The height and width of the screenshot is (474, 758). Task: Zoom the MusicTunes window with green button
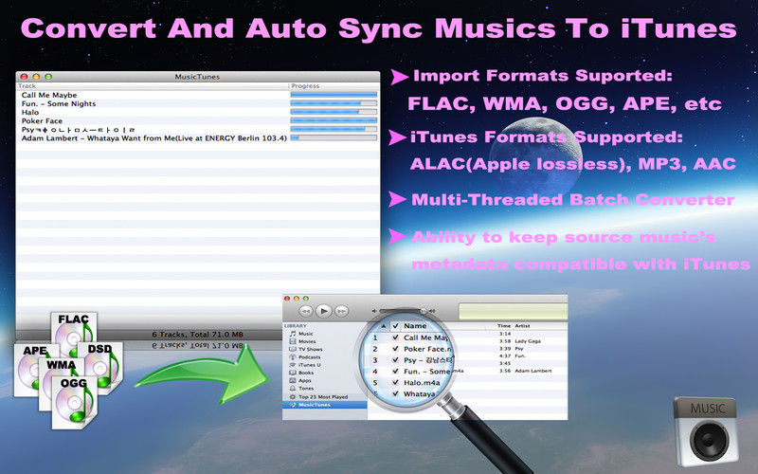(48, 77)
